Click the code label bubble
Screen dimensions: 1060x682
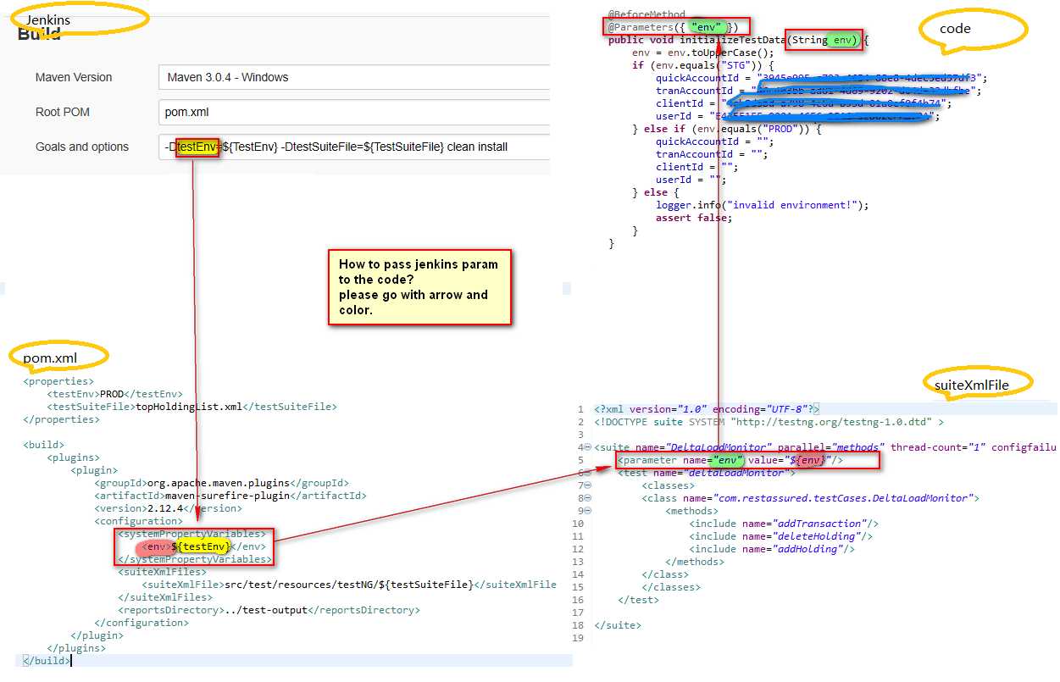(974, 30)
